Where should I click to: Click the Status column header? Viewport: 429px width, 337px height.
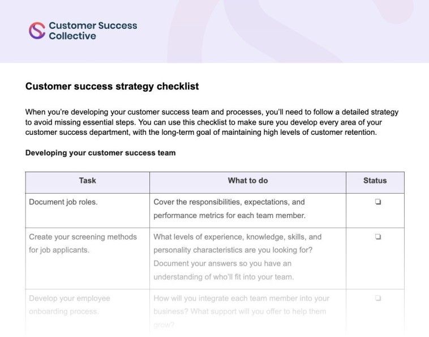[375, 181]
